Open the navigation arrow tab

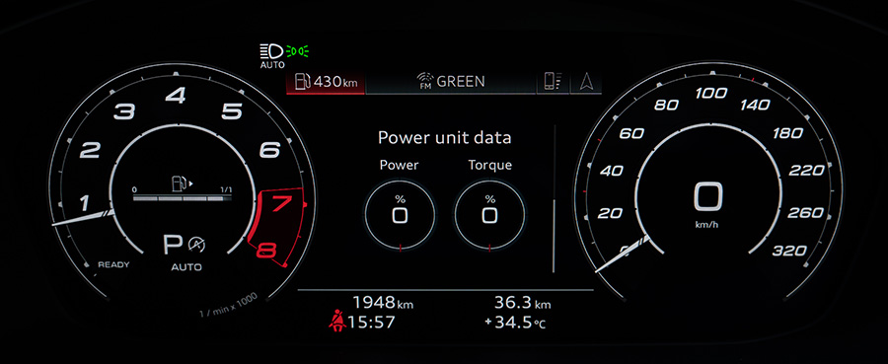[585, 82]
